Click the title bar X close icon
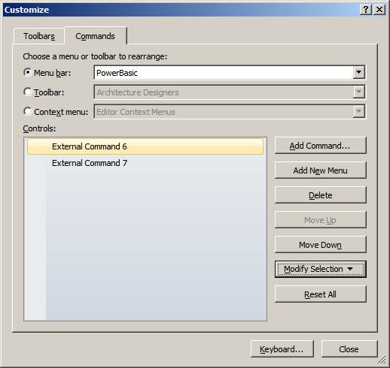390x368 pixels. click(379, 10)
